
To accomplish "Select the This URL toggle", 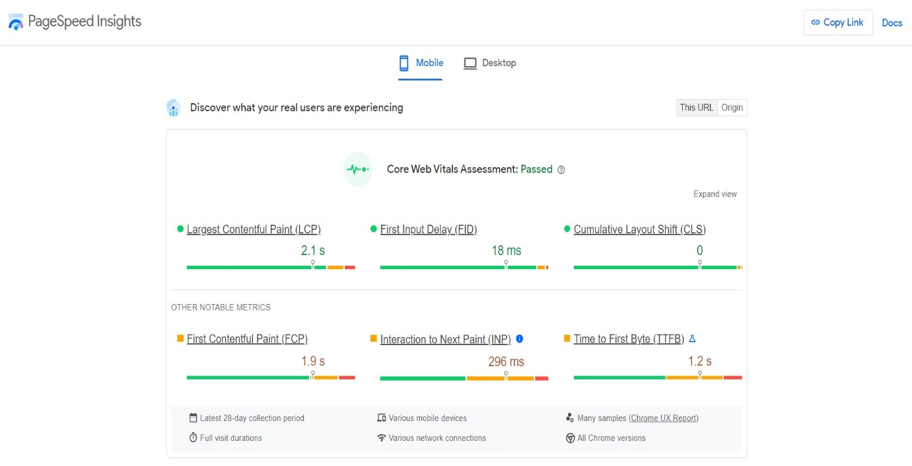I will point(697,108).
